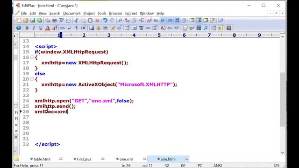
Task: Click the music note icon
Action: pyautogui.click(x=206, y=28)
